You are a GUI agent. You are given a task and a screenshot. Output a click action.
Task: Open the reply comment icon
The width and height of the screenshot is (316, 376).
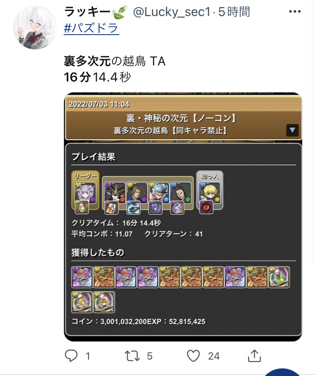(71, 356)
